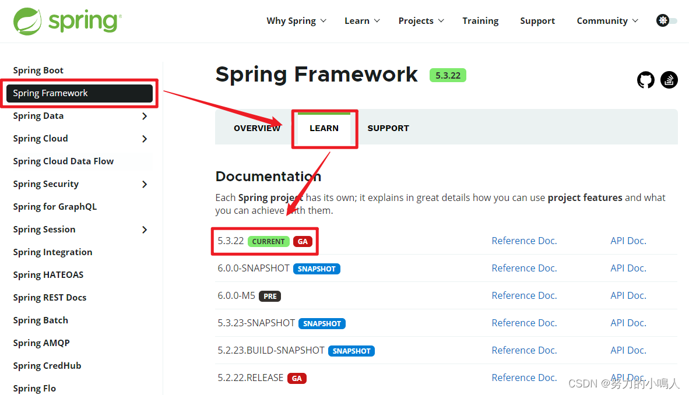This screenshot has height=395, width=689.
Task: Open Reference Doc. for 5.2.23.BUILD-SNAPSHOT
Action: coord(524,350)
